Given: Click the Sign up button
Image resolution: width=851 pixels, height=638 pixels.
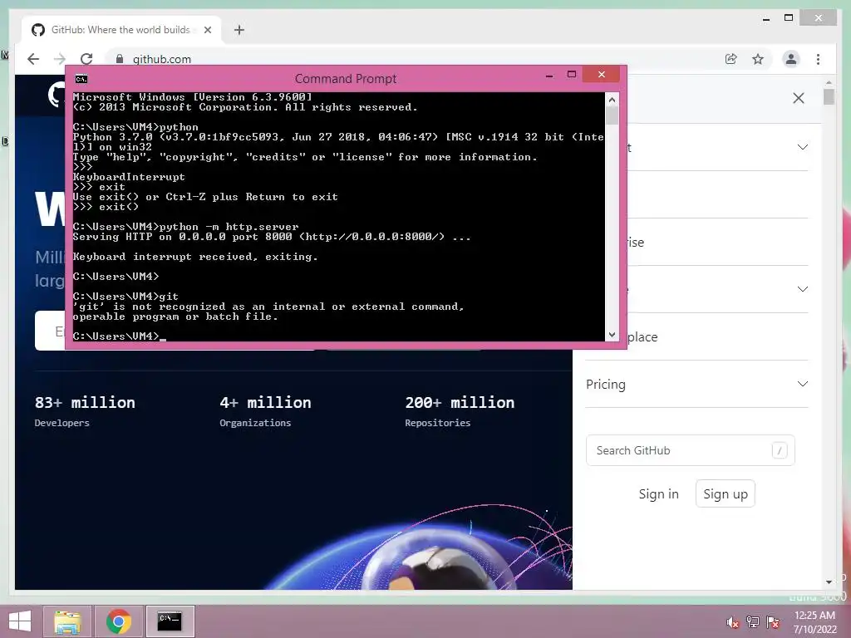Looking at the screenshot, I should point(725,494).
